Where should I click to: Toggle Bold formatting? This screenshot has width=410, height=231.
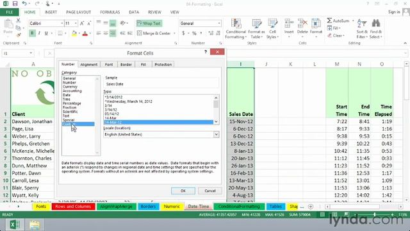(x=32, y=33)
